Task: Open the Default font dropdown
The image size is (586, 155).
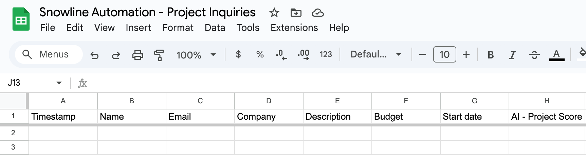Action: [x=376, y=54]
